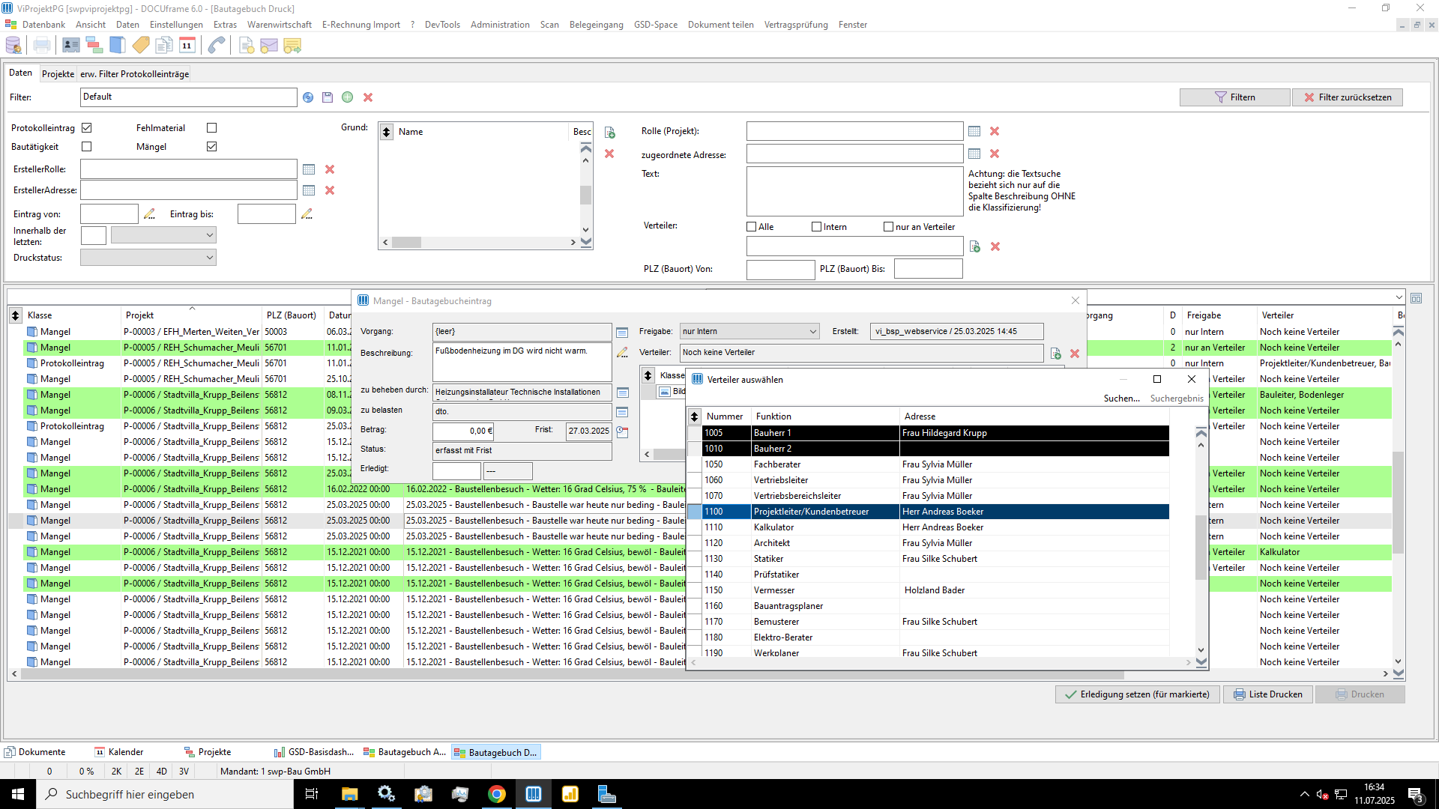This screenshot has width=1439, height=809.
Task: Click the forward note toolbar icon
Action: pyautogui.click(x=292, y=46)
